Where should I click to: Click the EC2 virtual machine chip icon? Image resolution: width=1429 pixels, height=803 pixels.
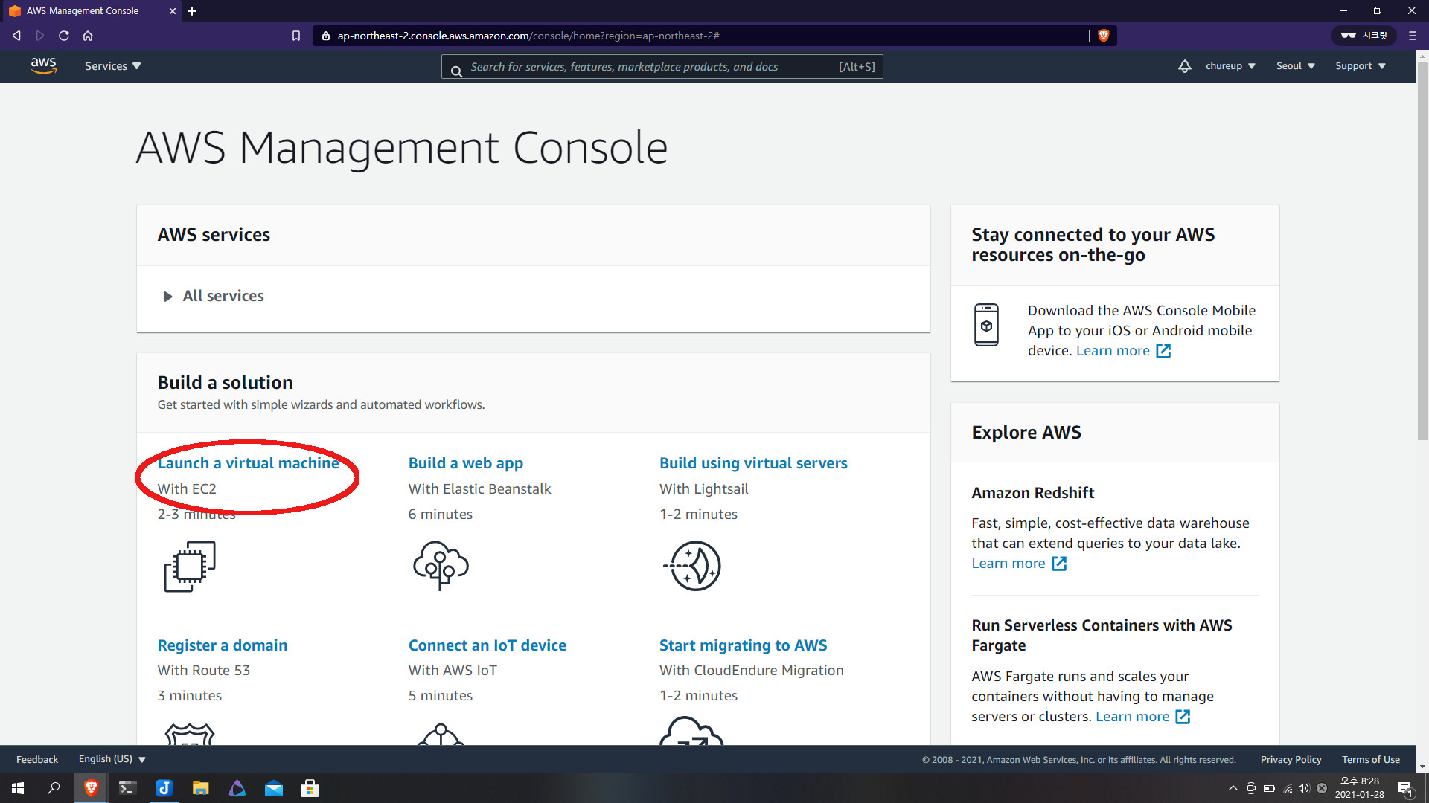[x=190, y=567]
